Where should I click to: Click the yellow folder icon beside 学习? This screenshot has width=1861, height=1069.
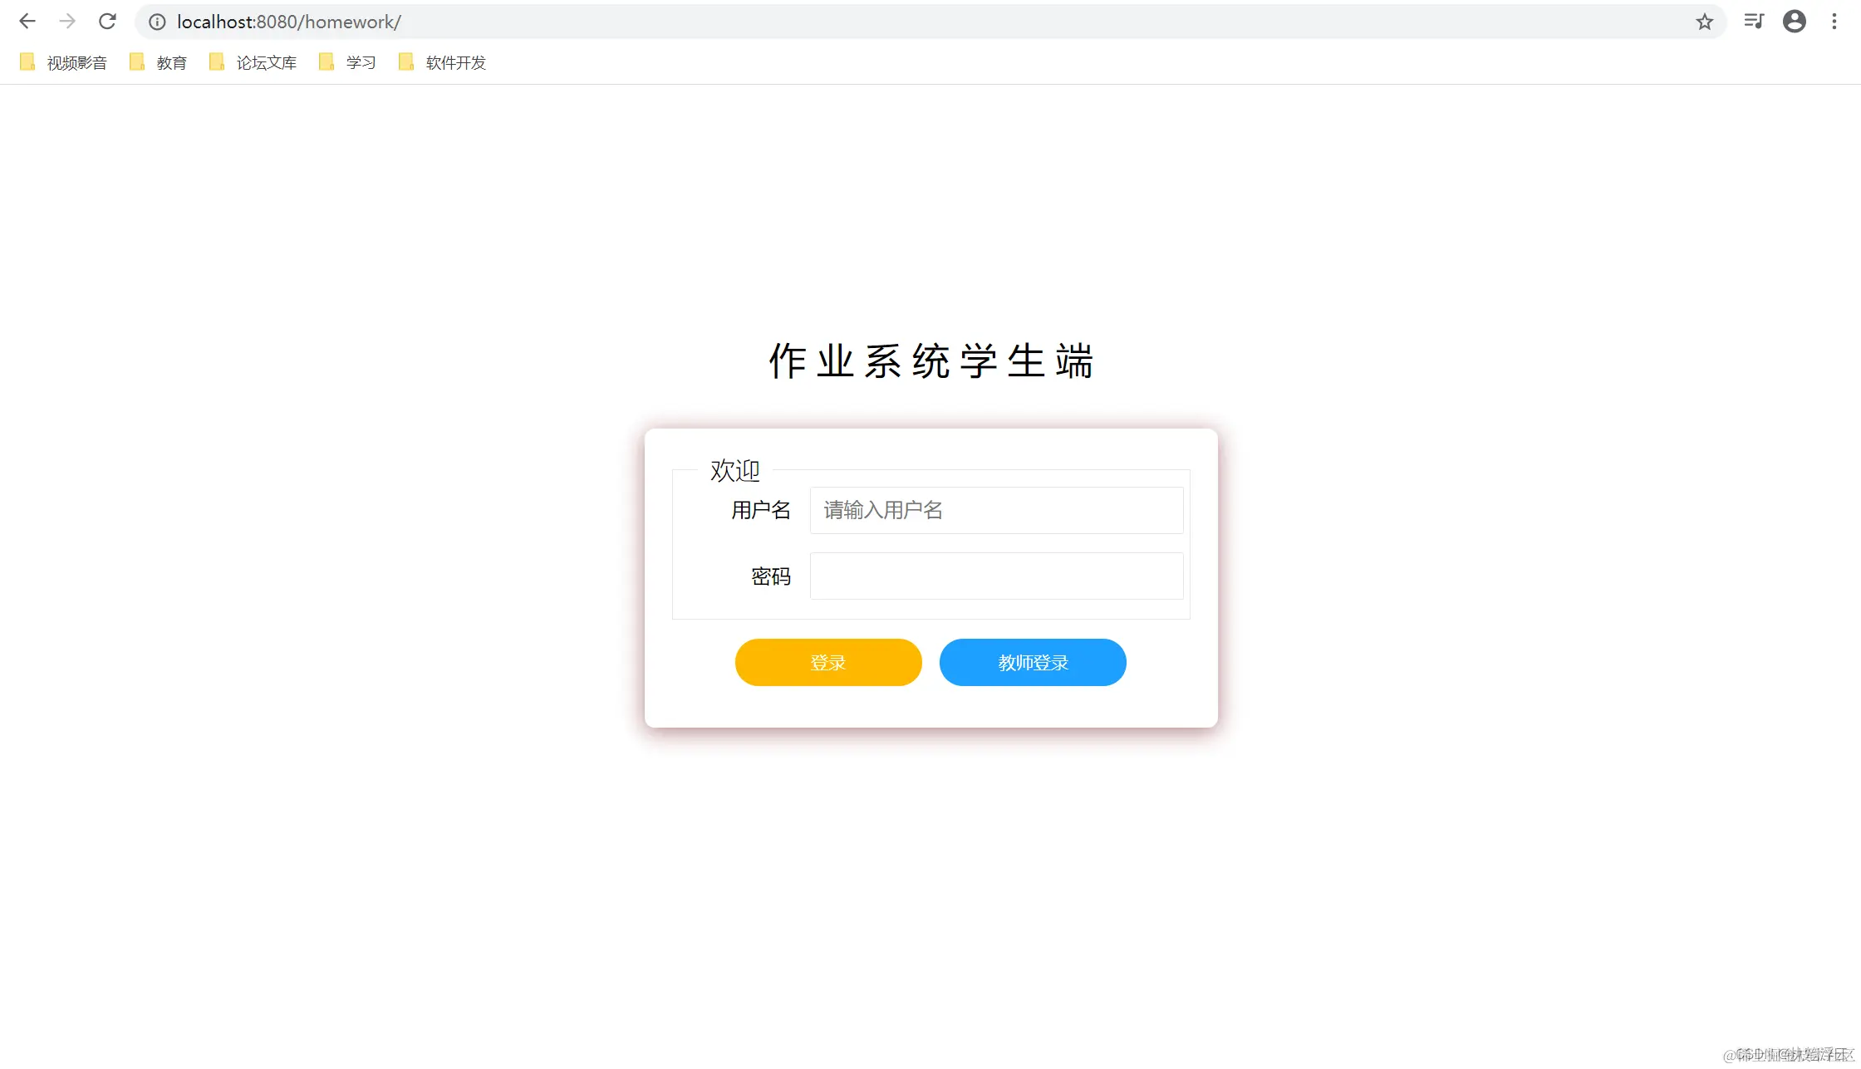point(326,61)
